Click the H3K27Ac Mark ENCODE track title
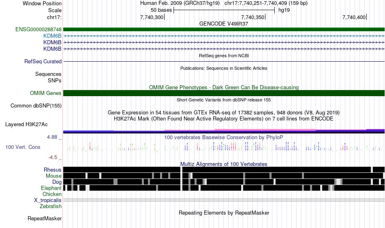The height and width of the screenshot is (228, 385). click(x=224, y=119)
